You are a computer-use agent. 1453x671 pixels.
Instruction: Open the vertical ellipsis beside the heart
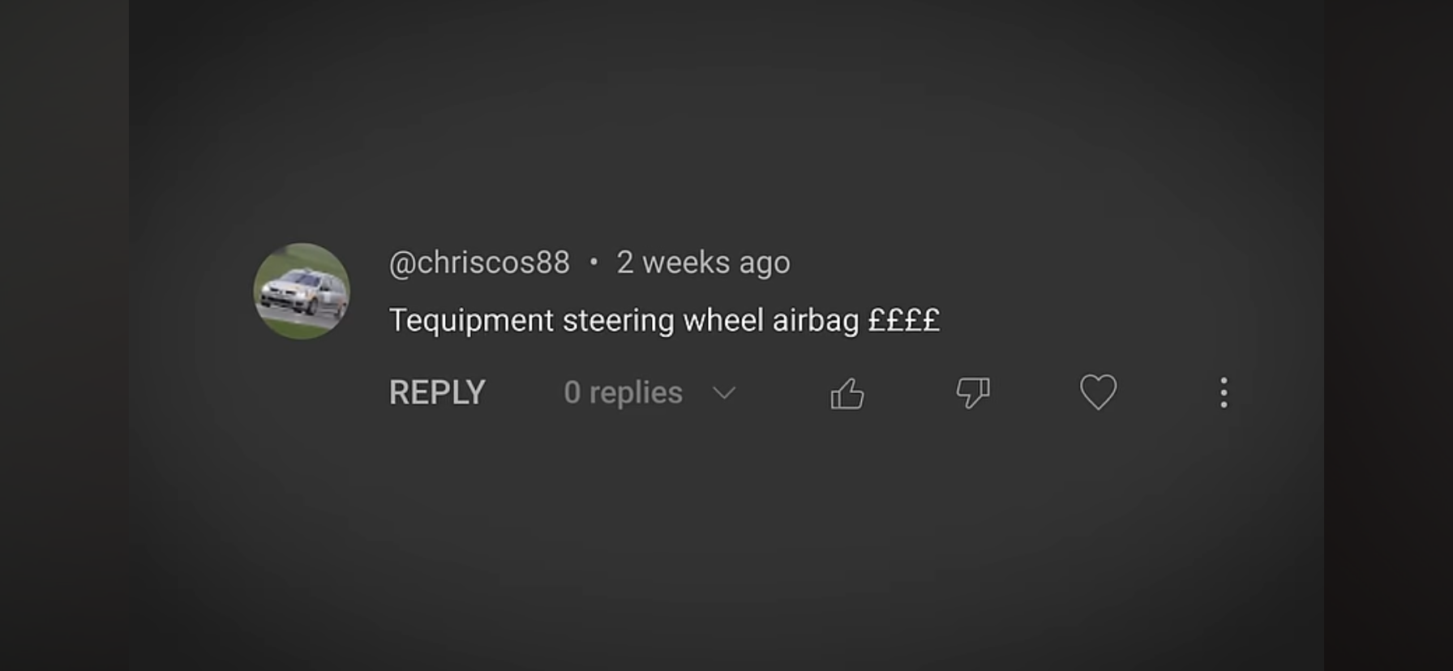(1224, 393)
